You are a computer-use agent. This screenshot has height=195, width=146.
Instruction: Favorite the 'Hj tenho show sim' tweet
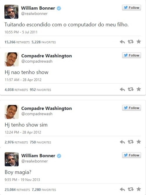tap(139, 142)
